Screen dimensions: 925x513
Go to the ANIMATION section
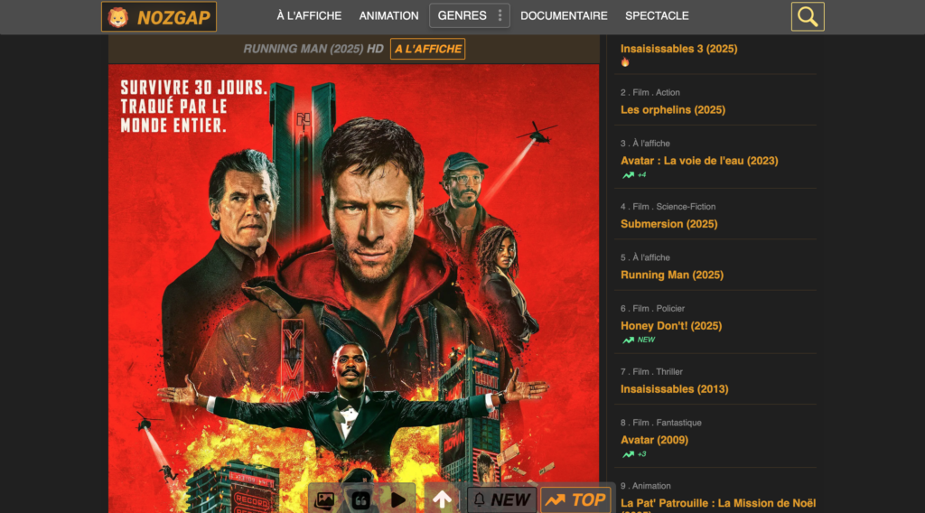388,15
